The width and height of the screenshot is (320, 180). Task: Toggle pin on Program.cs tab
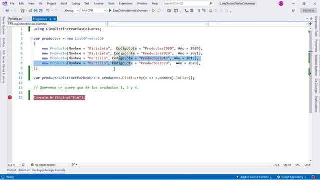[x=50, y=19]
